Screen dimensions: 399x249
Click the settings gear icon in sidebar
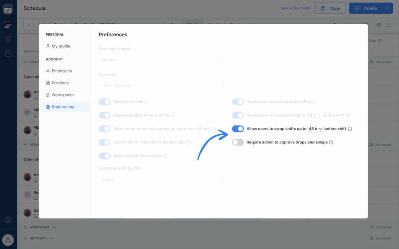8,220
